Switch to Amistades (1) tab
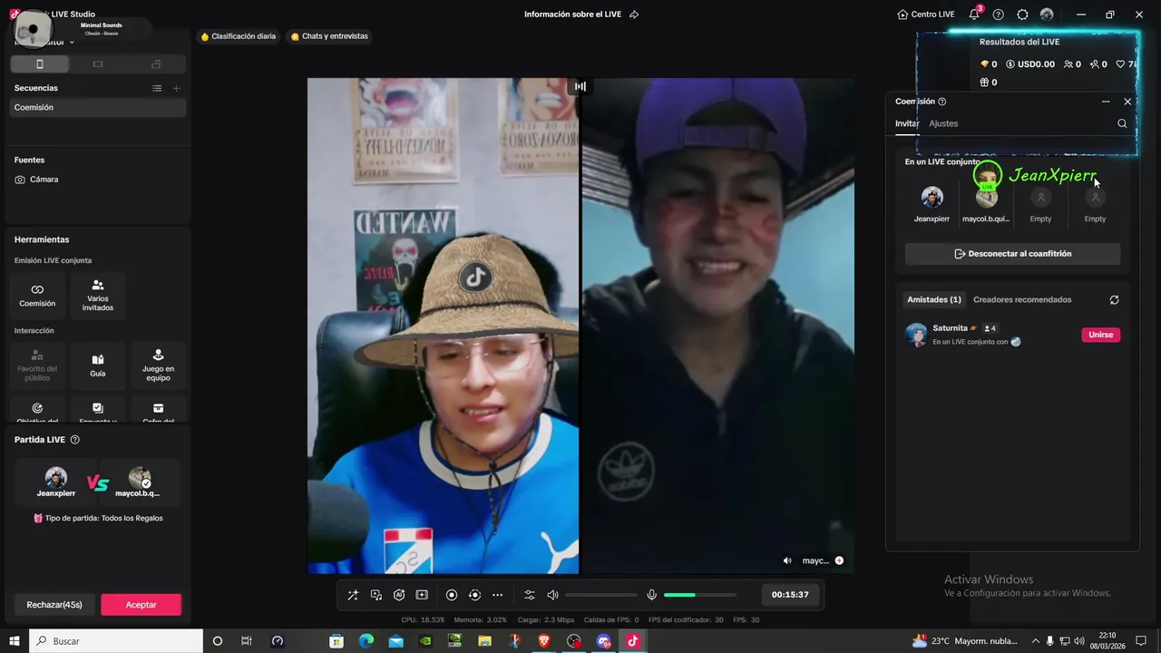This screenshot has height=653, width=1161. [x=934, y=299]
